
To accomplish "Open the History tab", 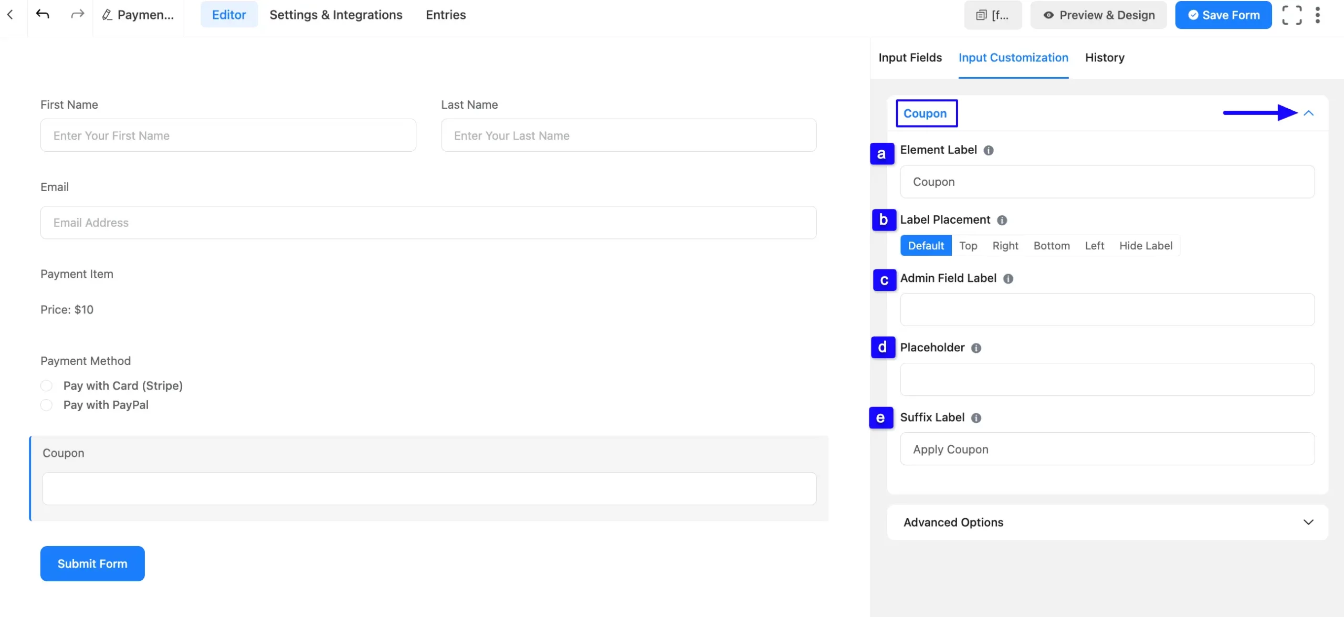I will [x=1104, y=58].
